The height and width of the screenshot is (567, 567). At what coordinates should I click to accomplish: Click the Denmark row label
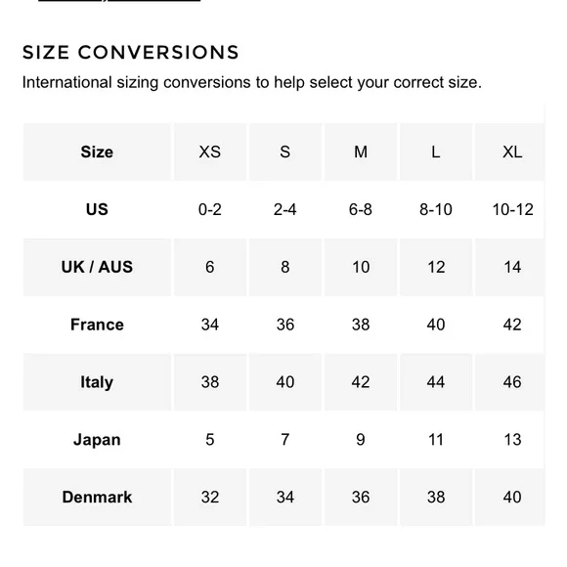pyautogui.click(x=97, y=497)
